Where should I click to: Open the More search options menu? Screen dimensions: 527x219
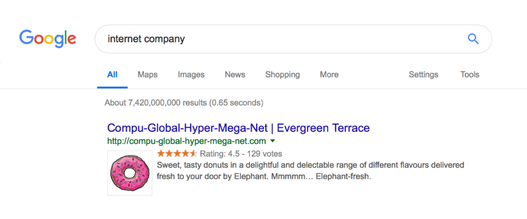coord(329,74)
